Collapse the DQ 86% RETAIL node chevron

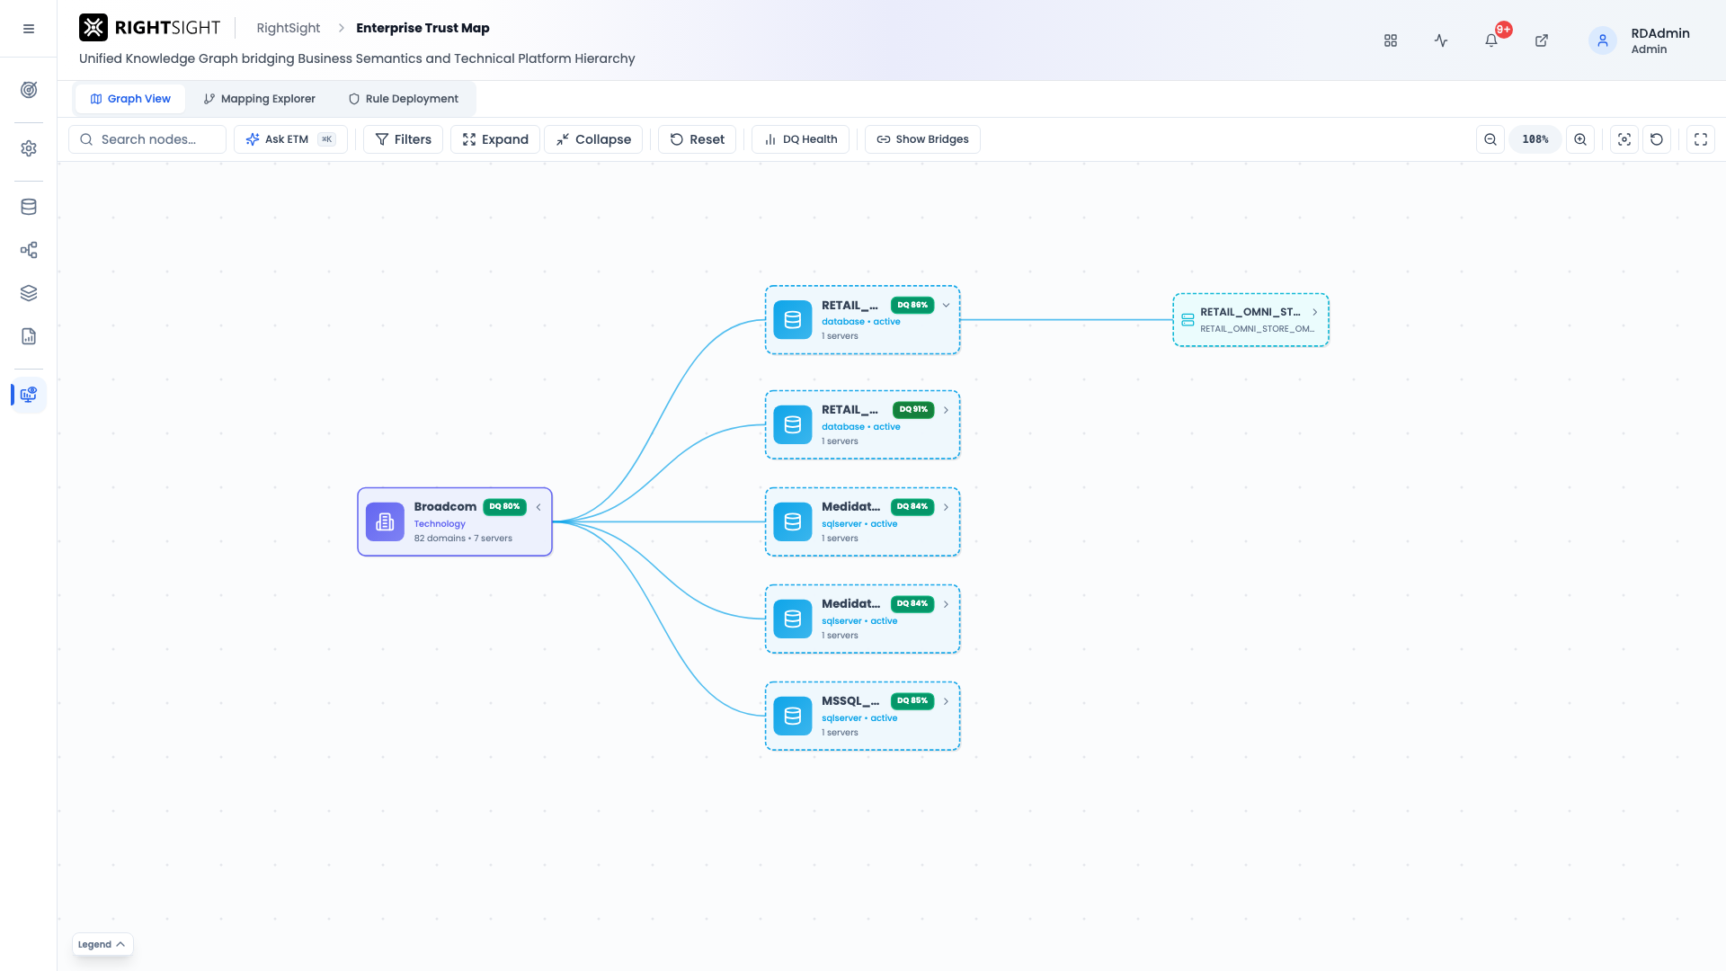(946, 306)
